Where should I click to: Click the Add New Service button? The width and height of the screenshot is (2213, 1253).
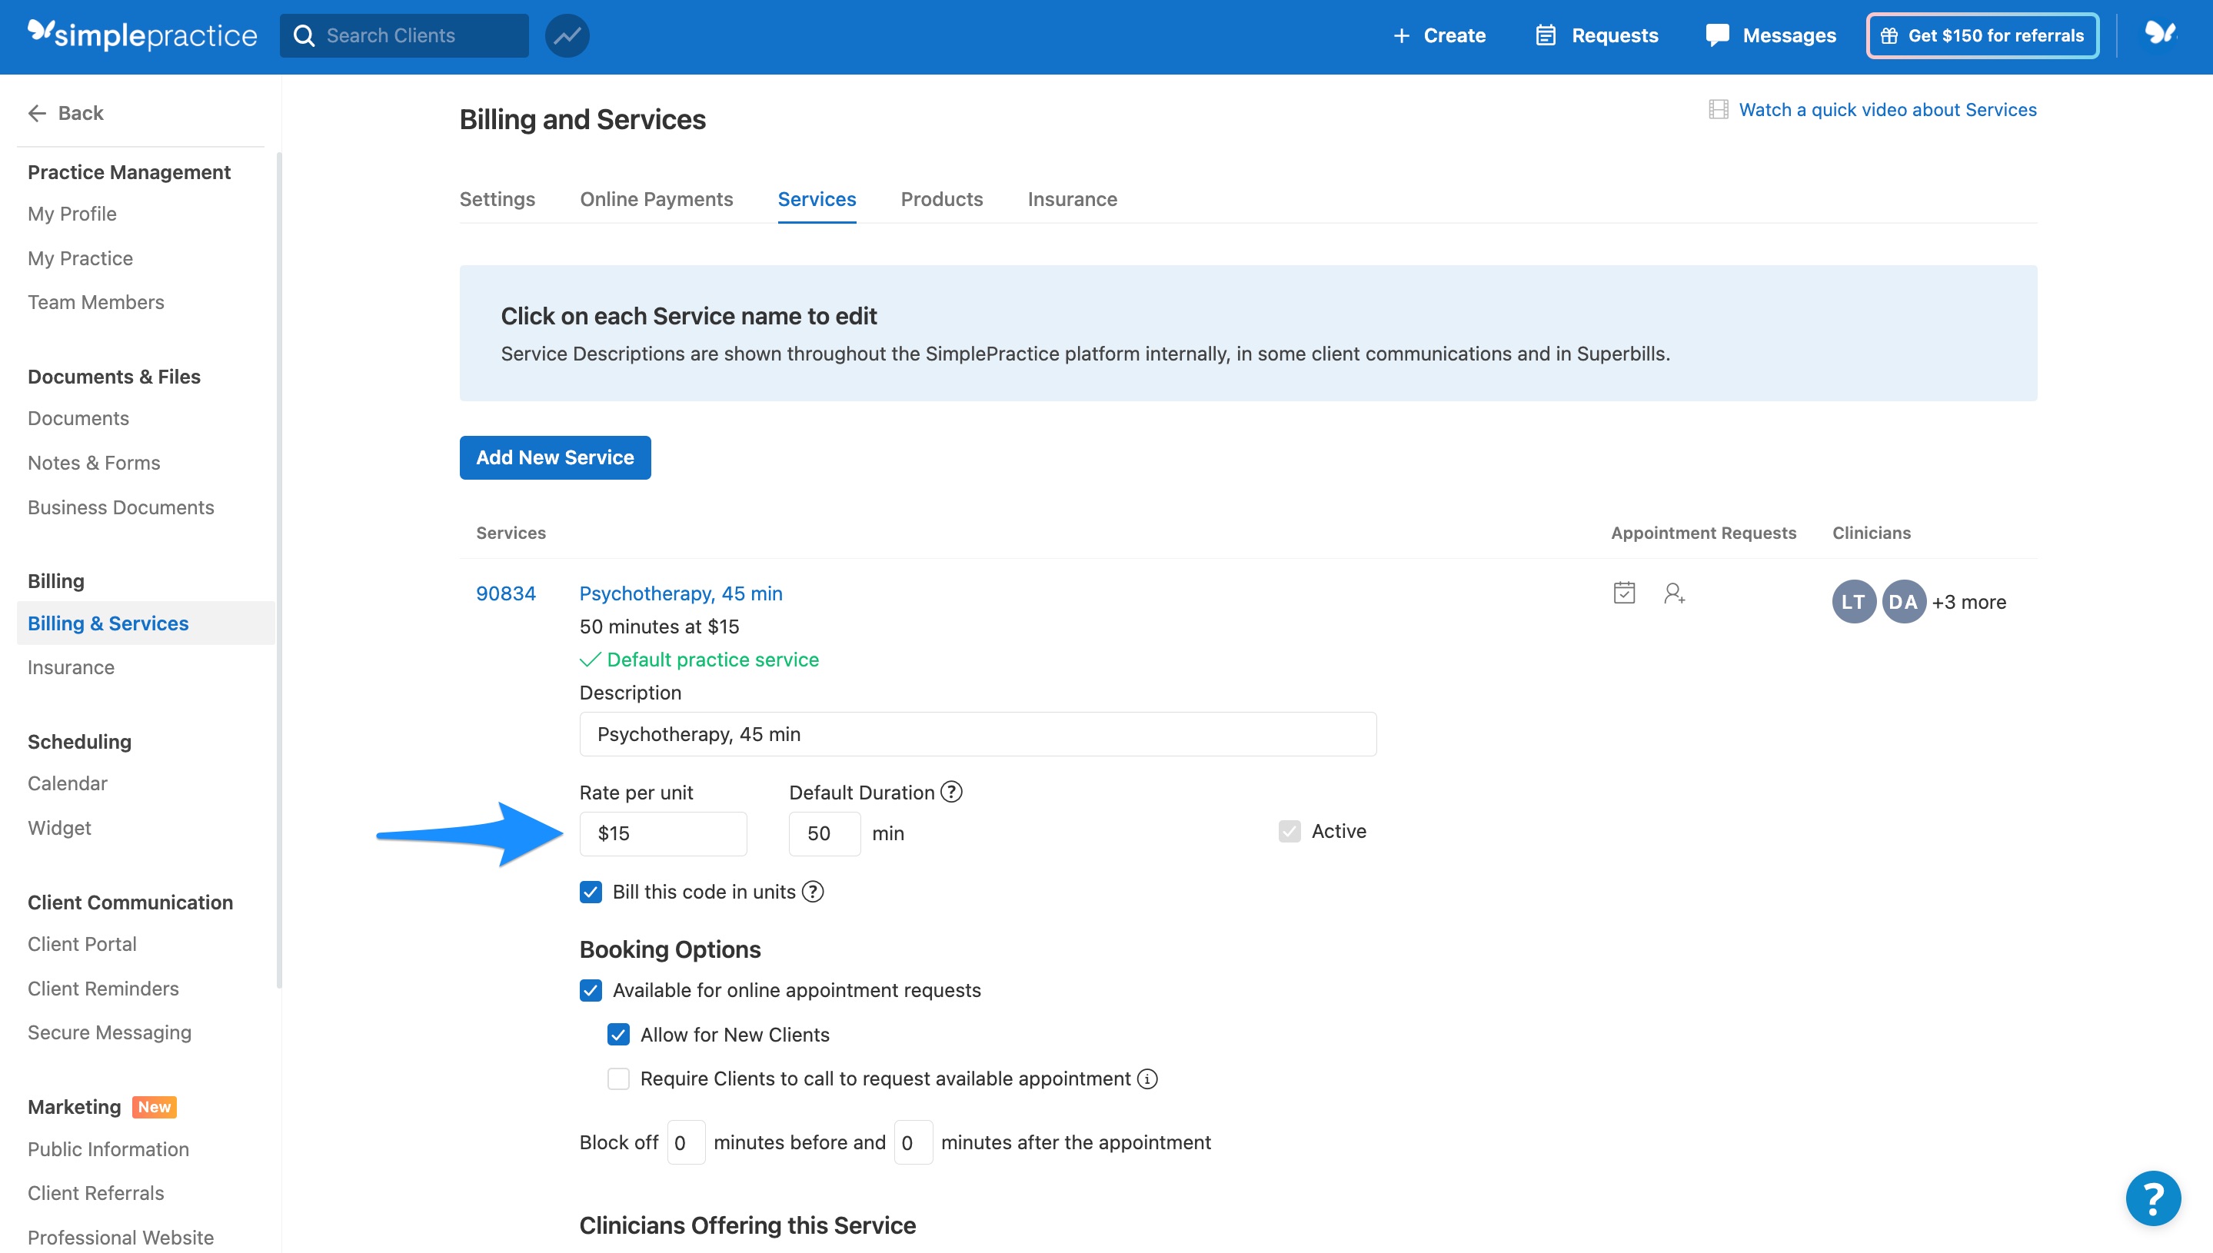click(x=554, y=457)
